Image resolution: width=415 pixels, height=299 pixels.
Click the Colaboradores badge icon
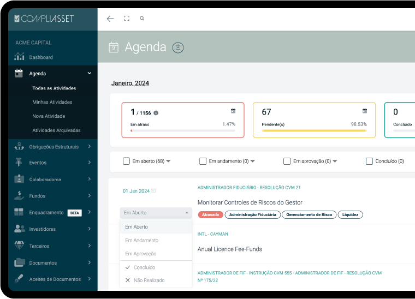coord(19,179)
